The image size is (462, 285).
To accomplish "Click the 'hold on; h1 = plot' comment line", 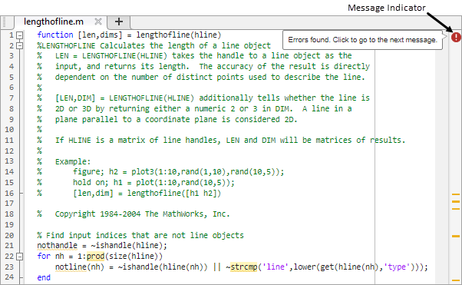I will coord(153,182).
